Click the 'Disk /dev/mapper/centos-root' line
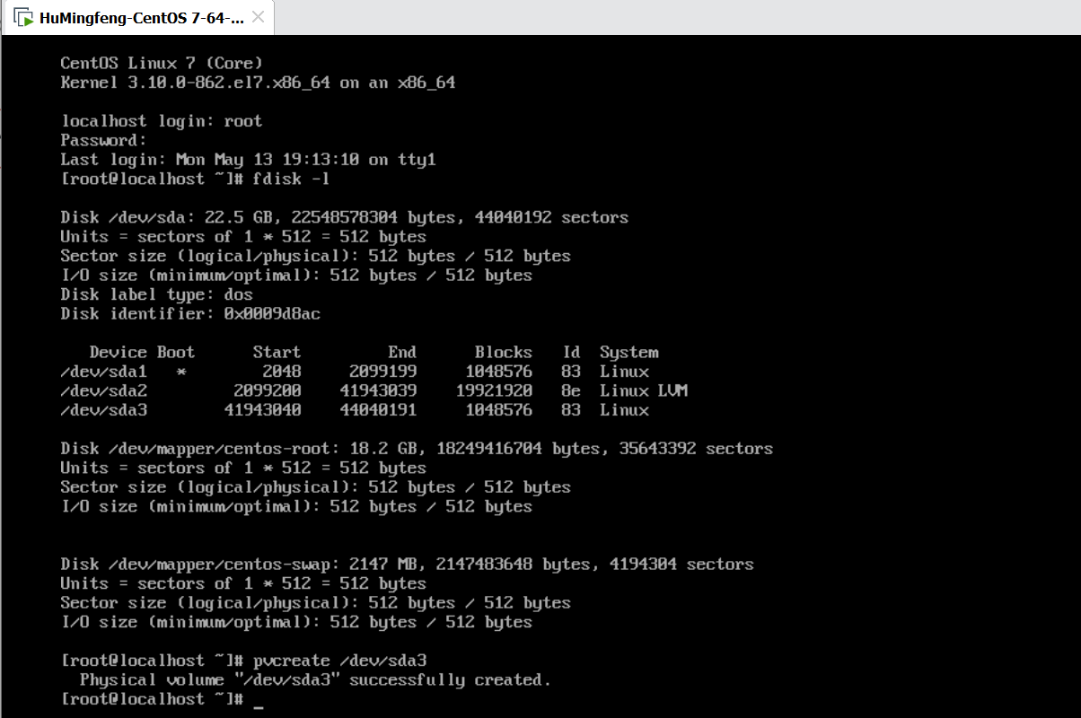1081x718 pixels. click(x=417, y=449)
